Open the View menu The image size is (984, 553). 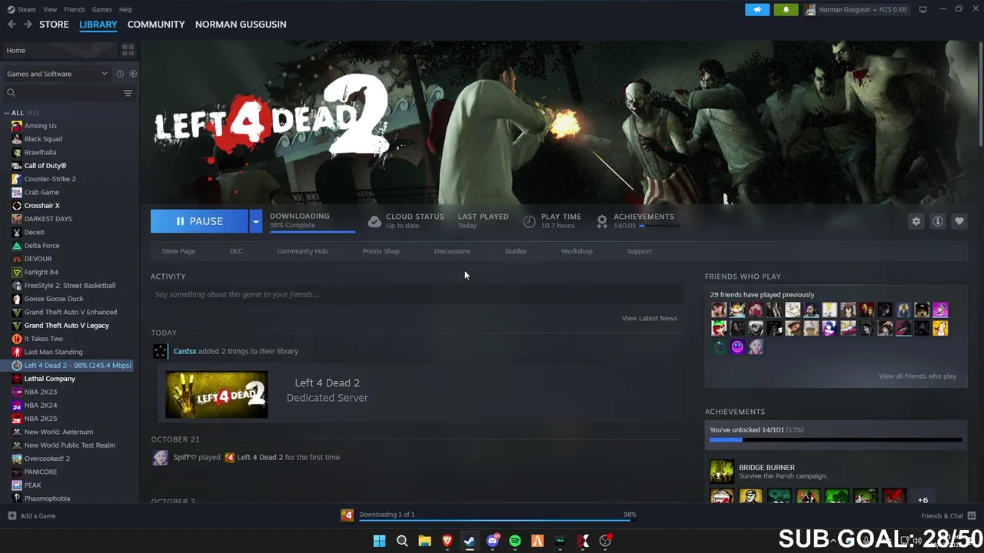(50, 9)
